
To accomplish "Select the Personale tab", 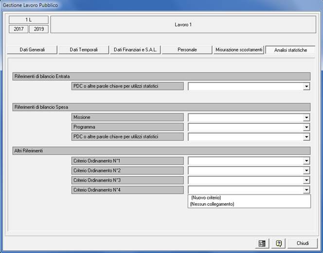I will (x=187, y=50).
